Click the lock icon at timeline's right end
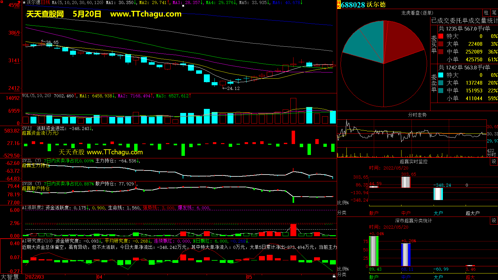Viewport: 498px width, 280px height. (334, 276)
